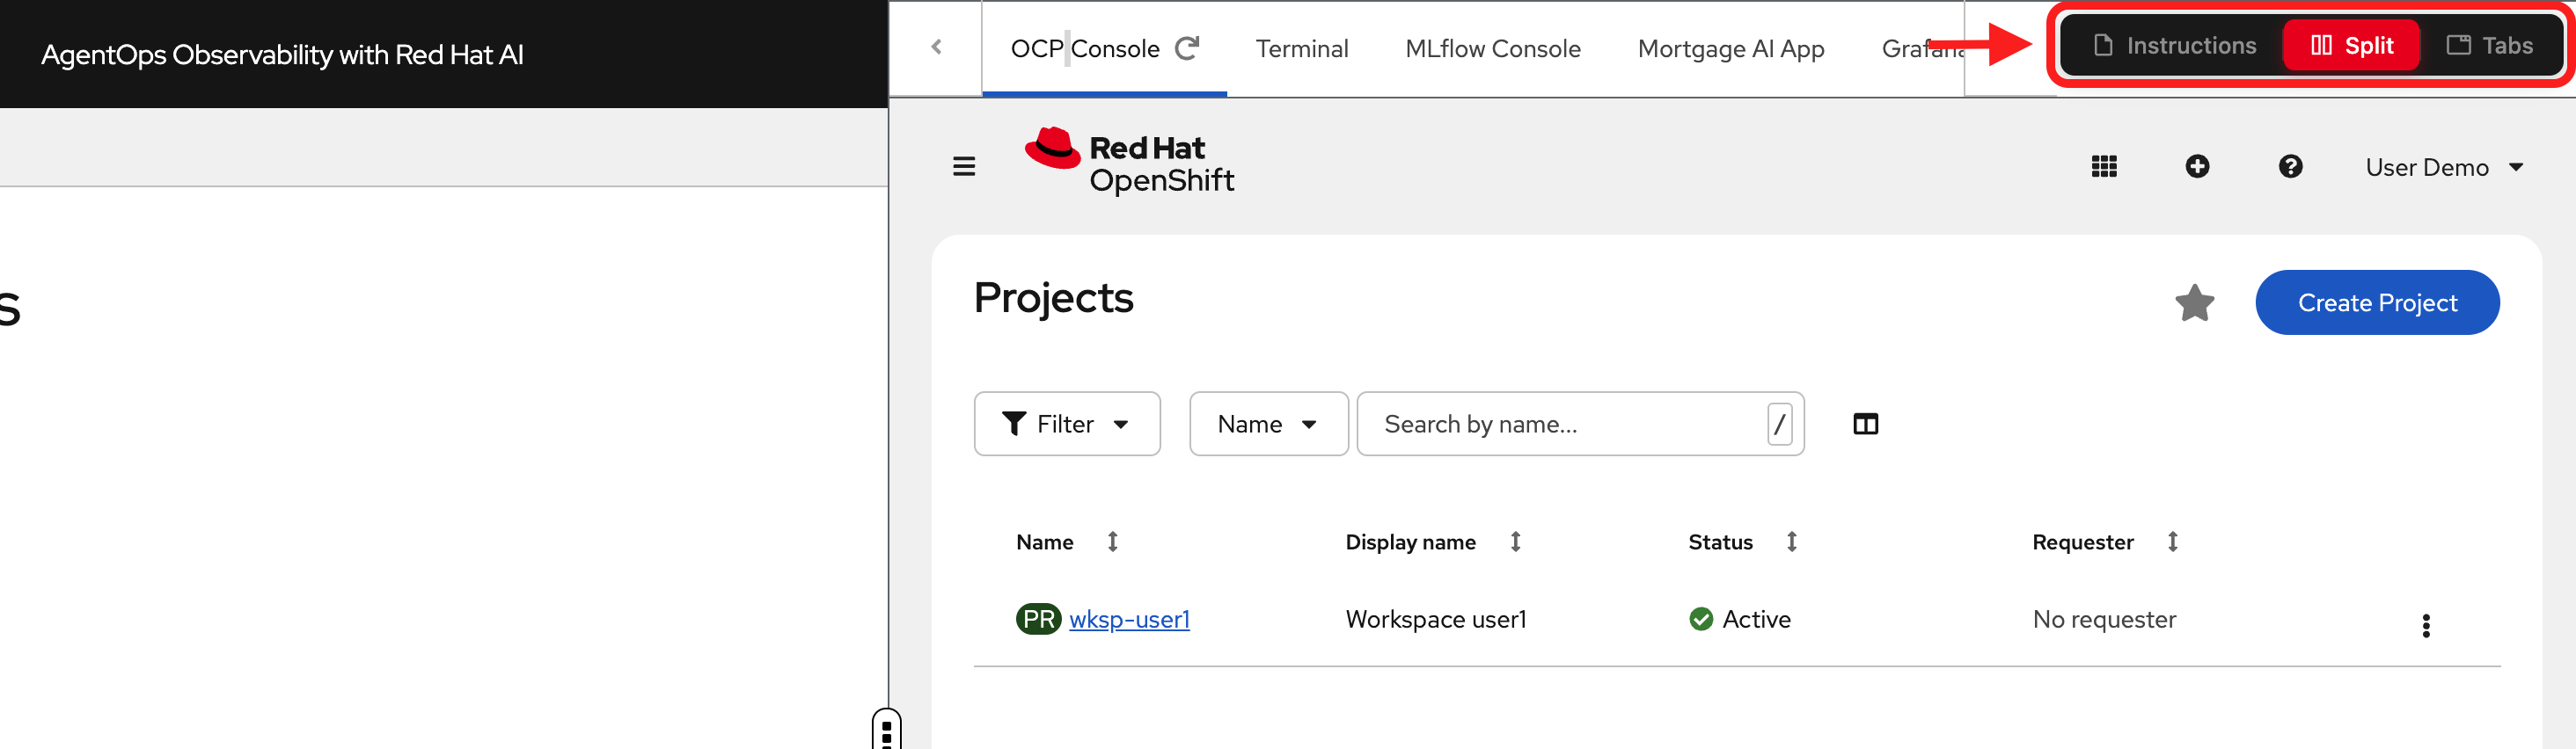Image resolution: width=2576 pixels, height=749 pixels.
Task: Click the PR project badge icon
Action: point(1038,619)
